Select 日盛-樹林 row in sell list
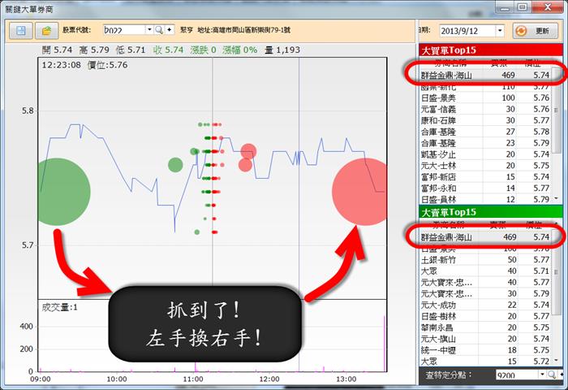The image size is (568, 390). tap(485, 316)
